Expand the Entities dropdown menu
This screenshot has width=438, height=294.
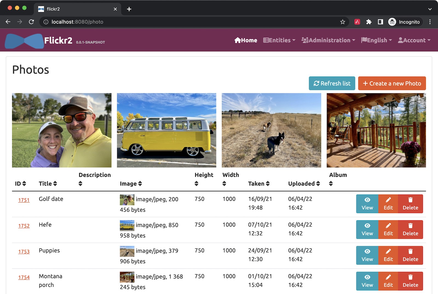click(x=279, y=40)
